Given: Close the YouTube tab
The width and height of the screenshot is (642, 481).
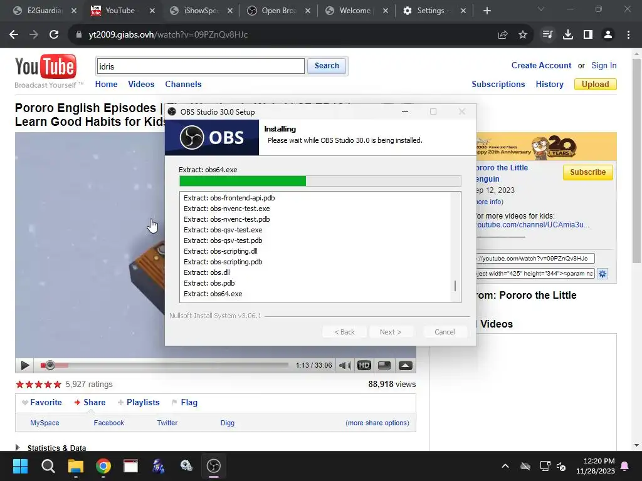Looking at the screenshot, I should [x=152, y=11].
